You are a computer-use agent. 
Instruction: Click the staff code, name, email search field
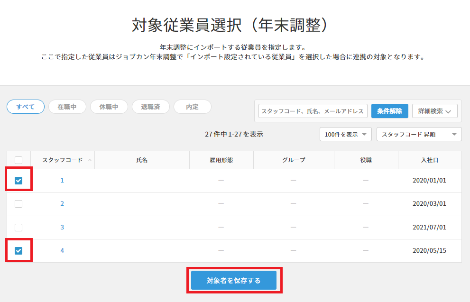(x=313, y=111)
